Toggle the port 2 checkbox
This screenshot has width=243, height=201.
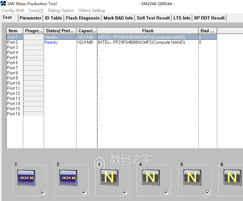coord(84,192)
